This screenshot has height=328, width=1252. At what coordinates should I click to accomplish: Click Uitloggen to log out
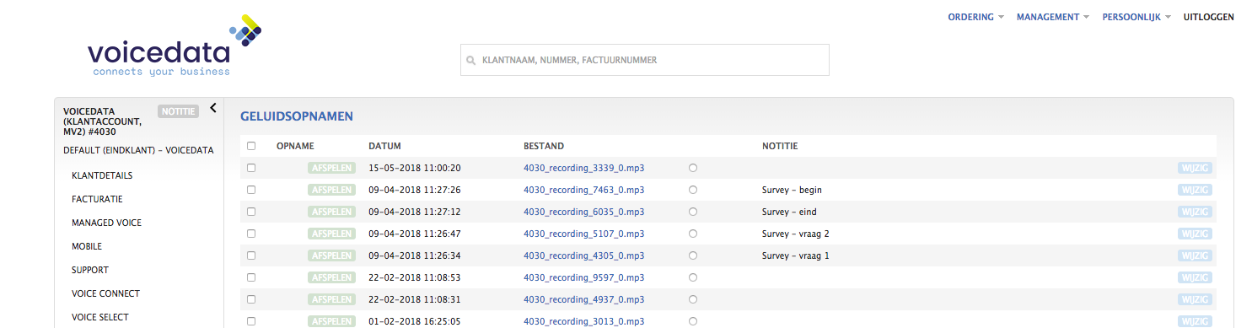click(1209, 17)
